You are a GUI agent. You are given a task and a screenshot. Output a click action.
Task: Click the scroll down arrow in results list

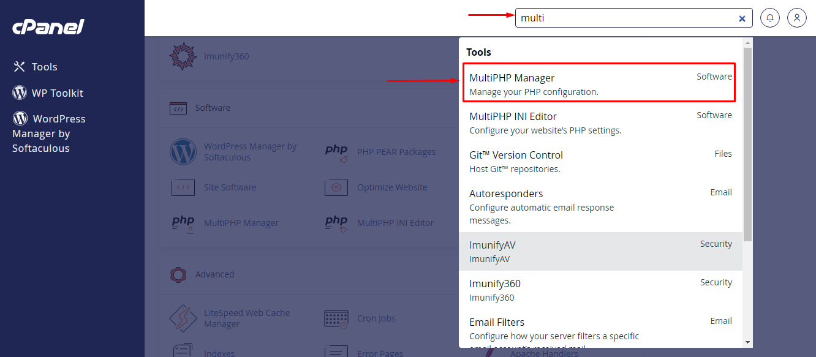(747, 342)
